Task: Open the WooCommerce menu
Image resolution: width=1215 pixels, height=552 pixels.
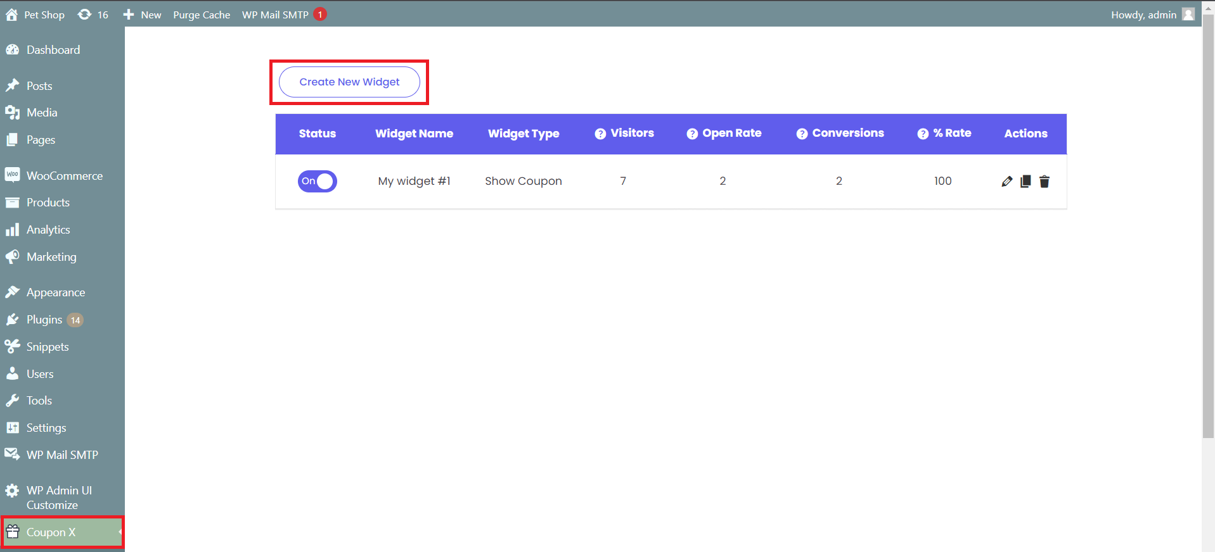Action: click(x=62, y=175)
